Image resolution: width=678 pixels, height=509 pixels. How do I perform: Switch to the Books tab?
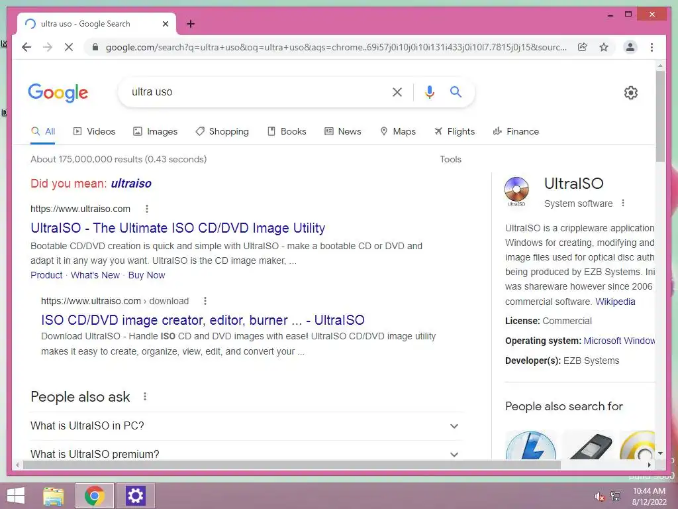tap(287, 131)
